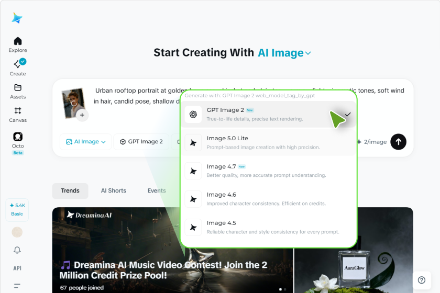Switch to the Trends tab
The image size is (440, 293).
(x=70, y=190)
